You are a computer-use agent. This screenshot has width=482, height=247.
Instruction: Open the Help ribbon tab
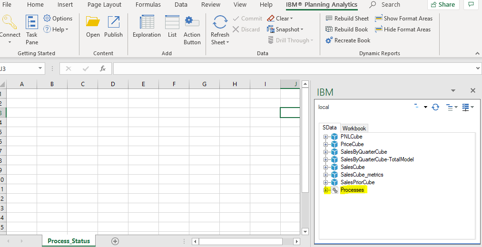[x=266, y=5]
